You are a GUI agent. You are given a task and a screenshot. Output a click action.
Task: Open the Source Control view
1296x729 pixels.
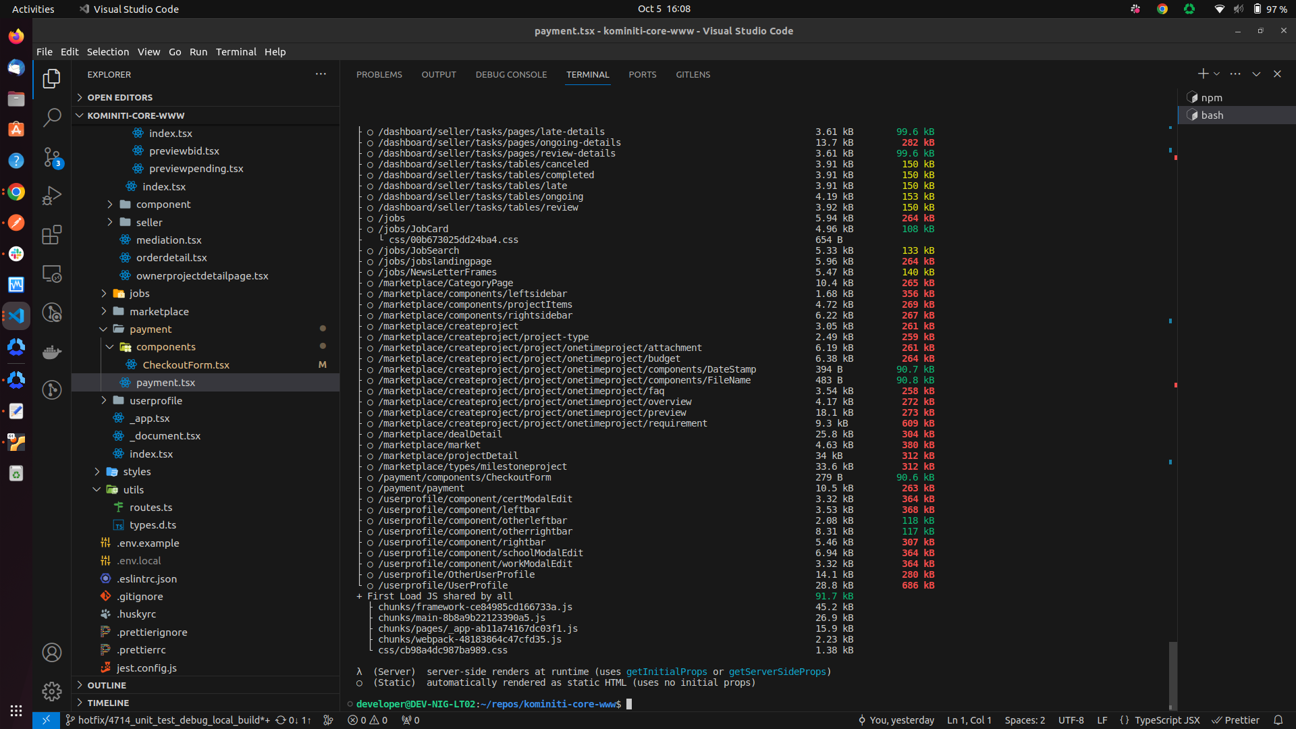tap(52, 157)
